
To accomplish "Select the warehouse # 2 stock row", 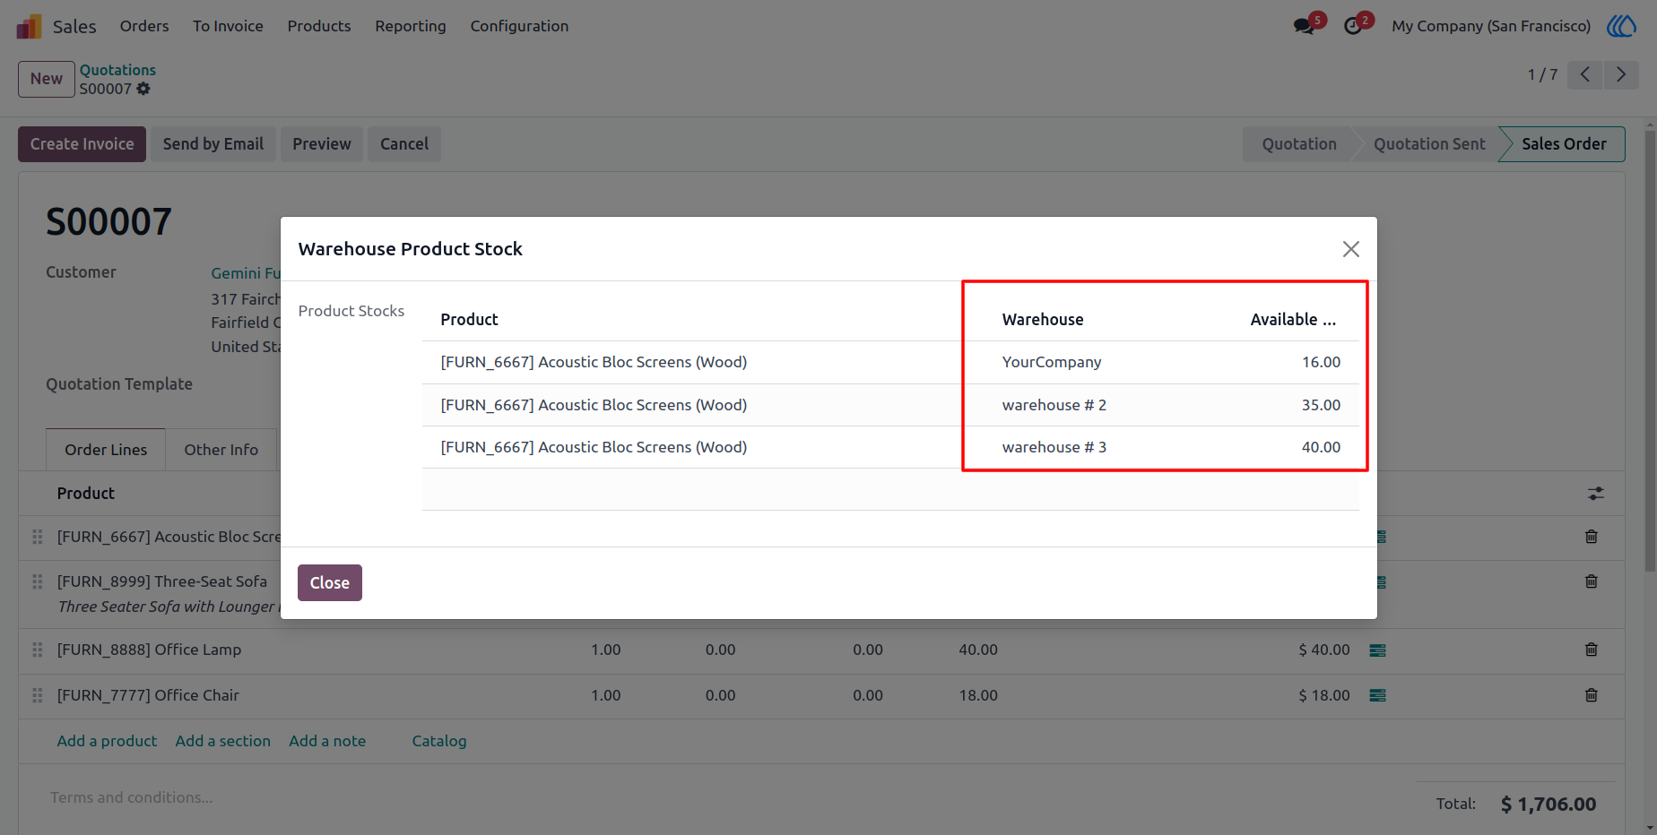I will click(x=890, y=405).
